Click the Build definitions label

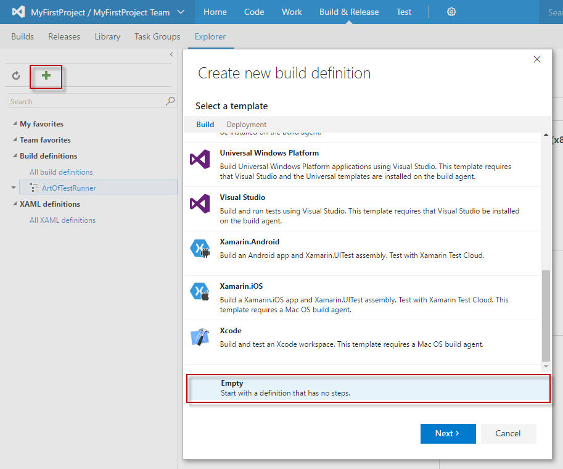coord(49,156)
